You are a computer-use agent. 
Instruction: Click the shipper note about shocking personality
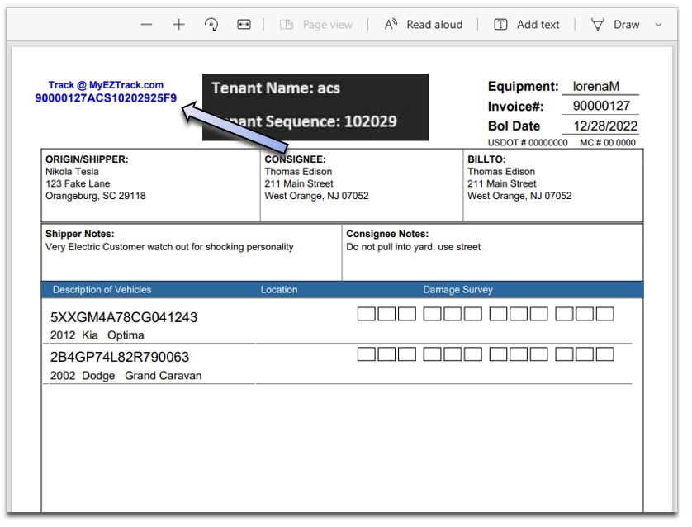[x=171, y=249]
